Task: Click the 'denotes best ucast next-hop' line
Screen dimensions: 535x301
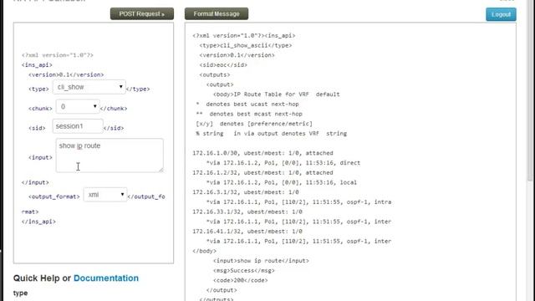Action: point(247,104)
